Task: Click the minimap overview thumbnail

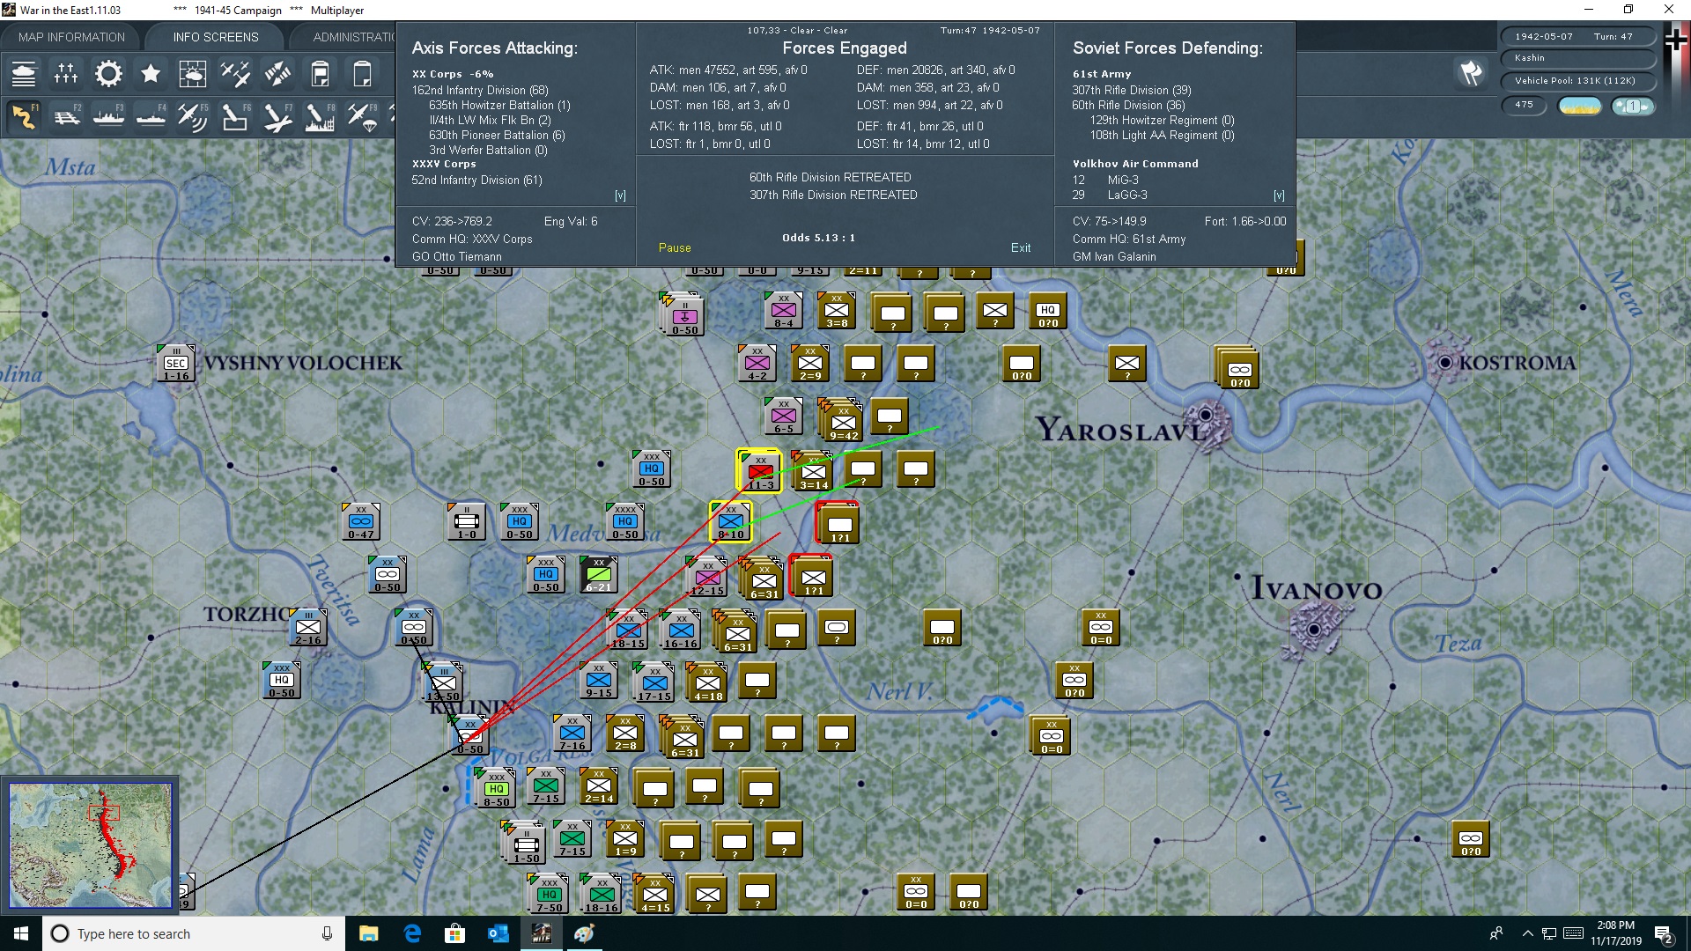Action: [x=90, y=844]
